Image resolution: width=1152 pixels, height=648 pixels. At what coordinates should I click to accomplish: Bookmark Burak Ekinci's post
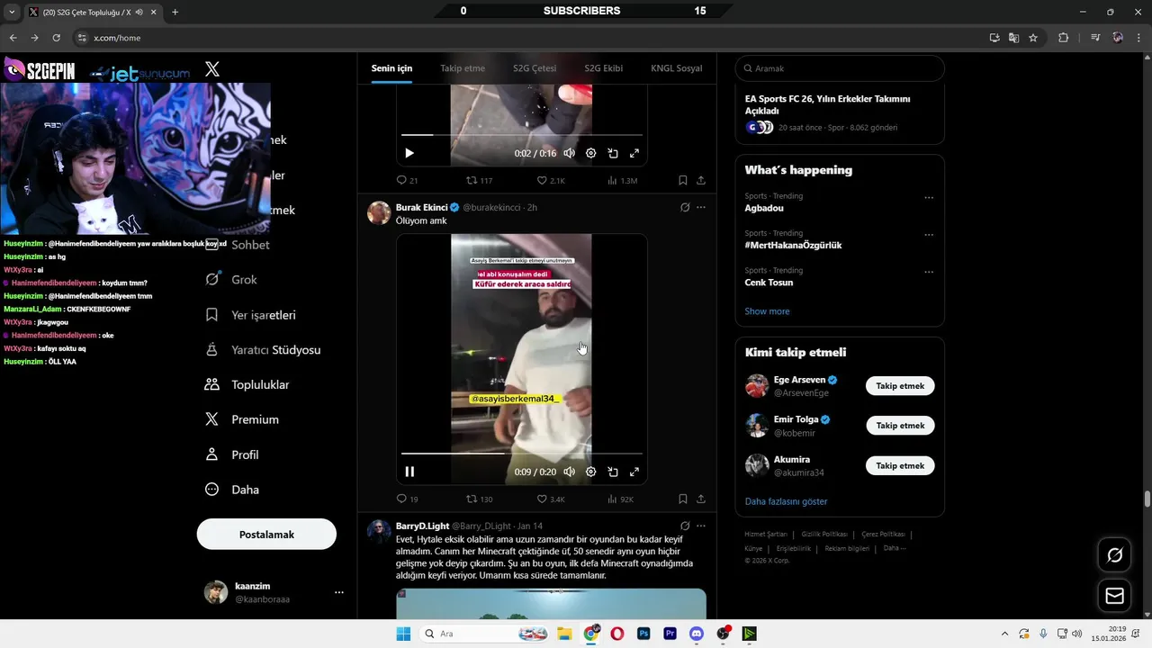(683, 499)
